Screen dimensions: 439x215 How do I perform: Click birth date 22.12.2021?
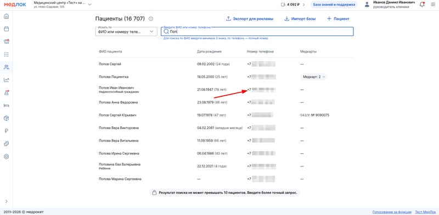point(205,166)
